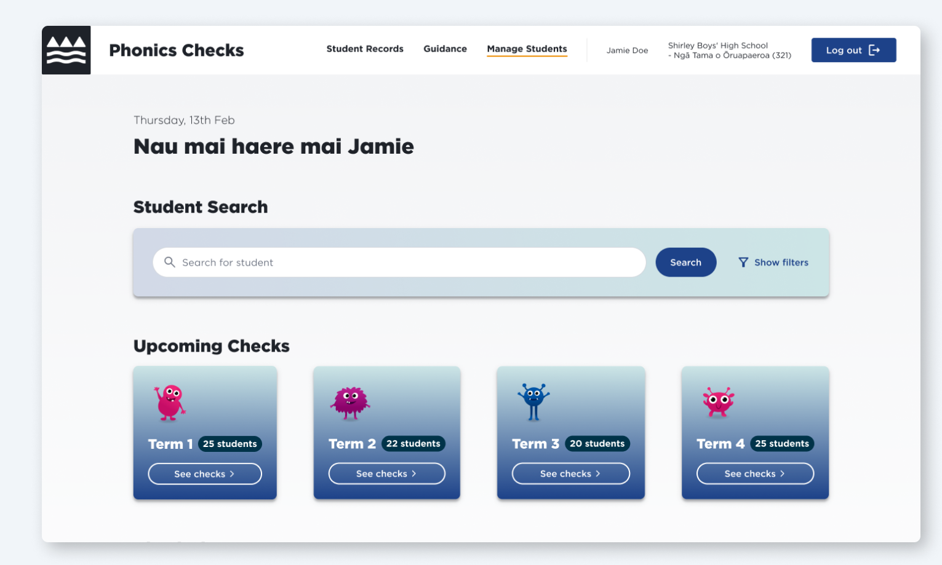
Task: Go to the Guidance page
Action: tap(445, 49)
